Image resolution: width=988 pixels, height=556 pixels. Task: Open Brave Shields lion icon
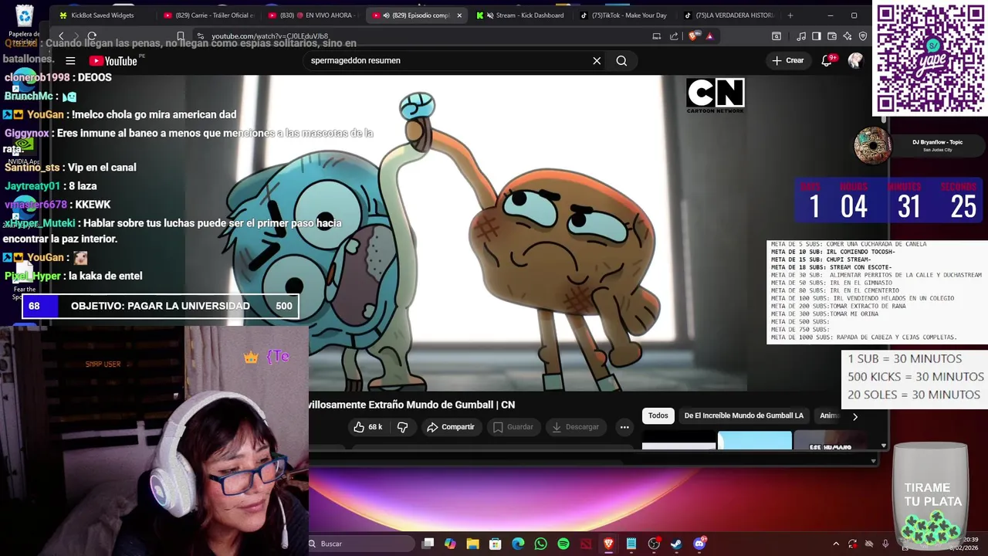tap(694, 36)
